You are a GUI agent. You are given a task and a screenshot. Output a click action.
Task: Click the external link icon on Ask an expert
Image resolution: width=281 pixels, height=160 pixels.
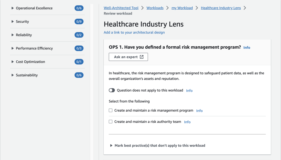click(x=142, y=57)
